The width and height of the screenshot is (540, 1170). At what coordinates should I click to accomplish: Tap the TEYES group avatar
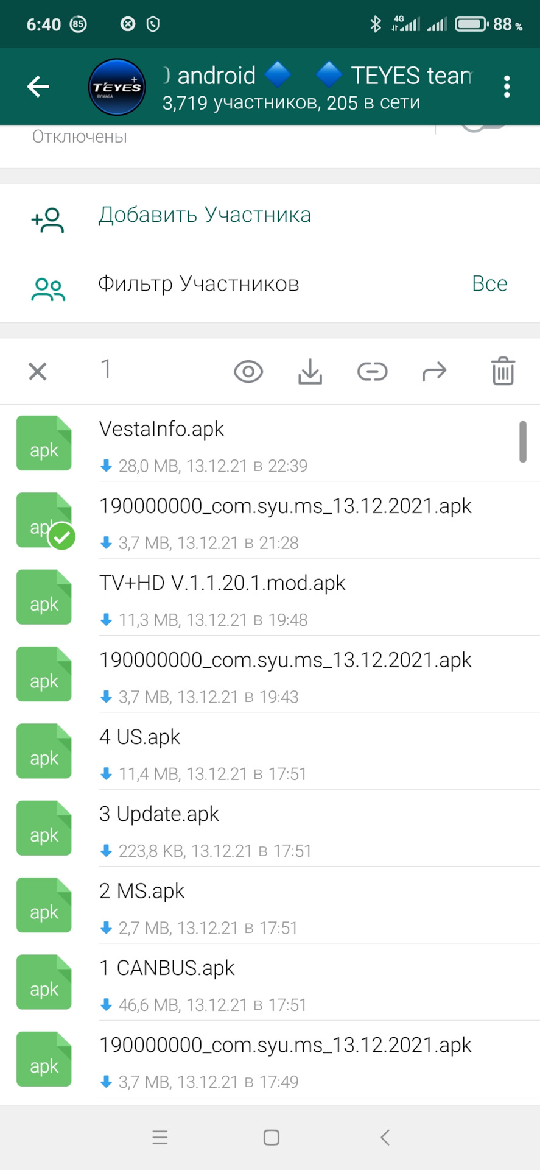coord(117,87)
